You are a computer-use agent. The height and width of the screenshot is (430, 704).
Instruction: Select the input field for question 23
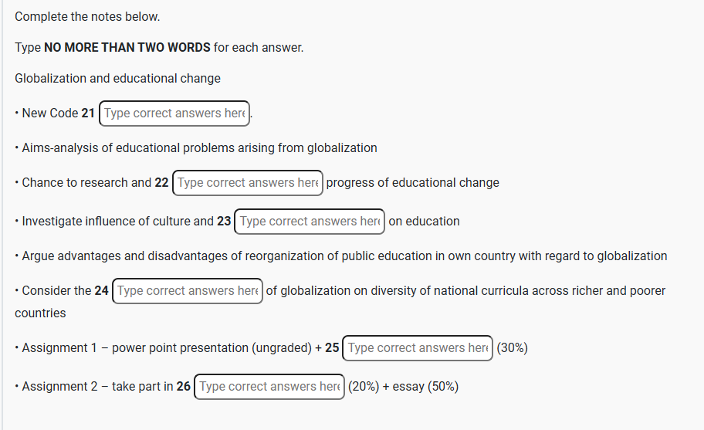click(x=310, y=222)
